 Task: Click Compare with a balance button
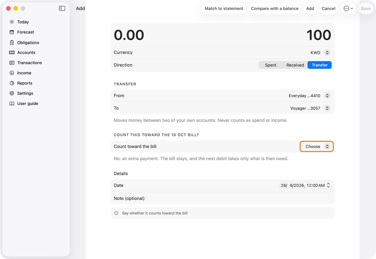click(x=275, y=8)
